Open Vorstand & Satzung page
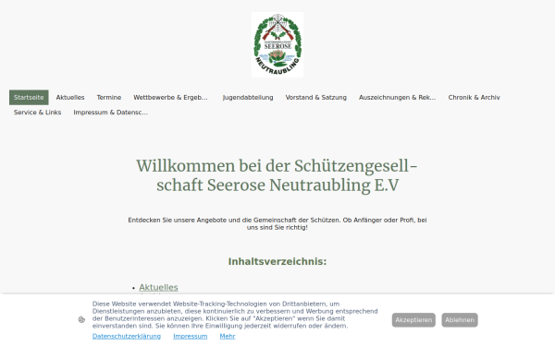This screenshot has width=555, height=346. [316, 98]
